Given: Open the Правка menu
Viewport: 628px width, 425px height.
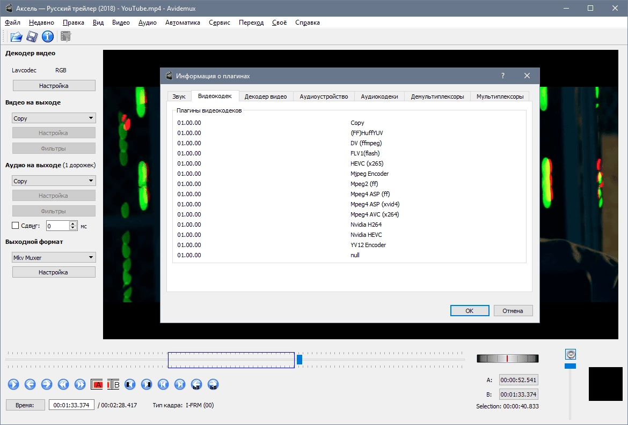Looking at the screenshot, I should coord(74,23).
